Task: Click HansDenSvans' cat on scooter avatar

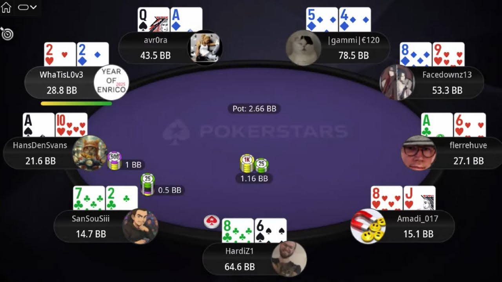Action: [x=90, y=153]
